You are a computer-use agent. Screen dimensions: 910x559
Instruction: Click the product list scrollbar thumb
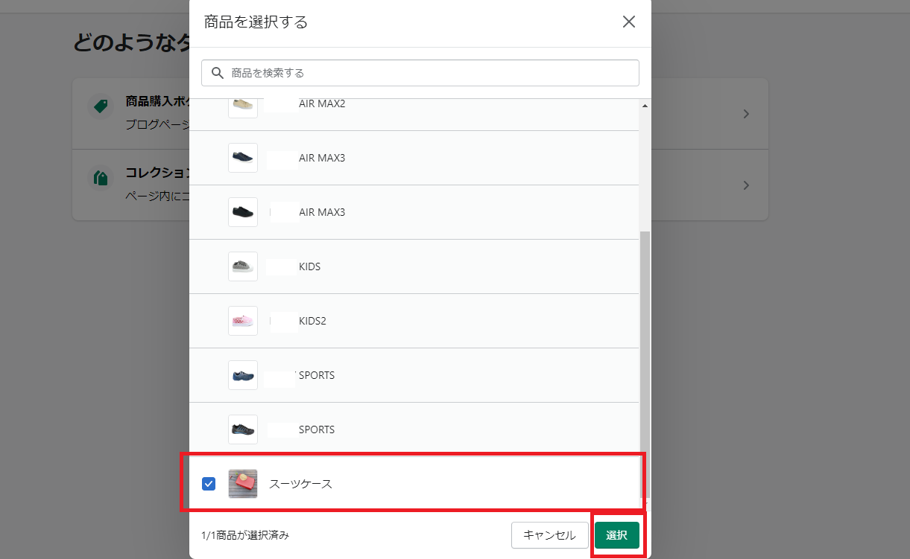(645, 363)
